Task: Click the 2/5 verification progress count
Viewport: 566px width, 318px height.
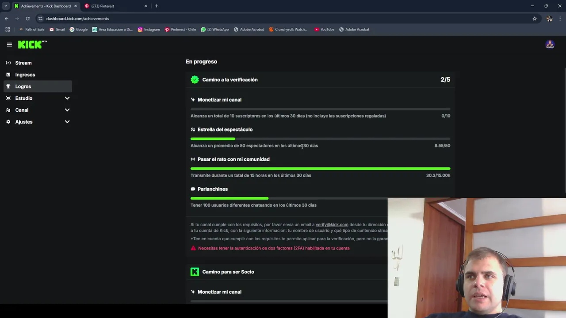Action: tap(445, 79)
